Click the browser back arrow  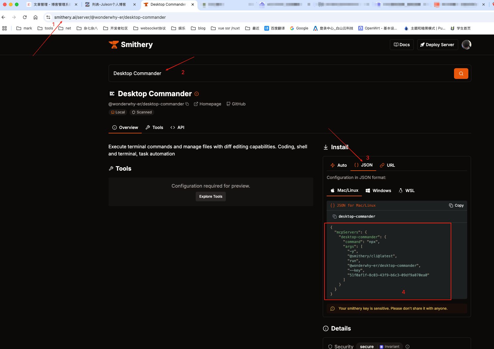pos(4,17)
